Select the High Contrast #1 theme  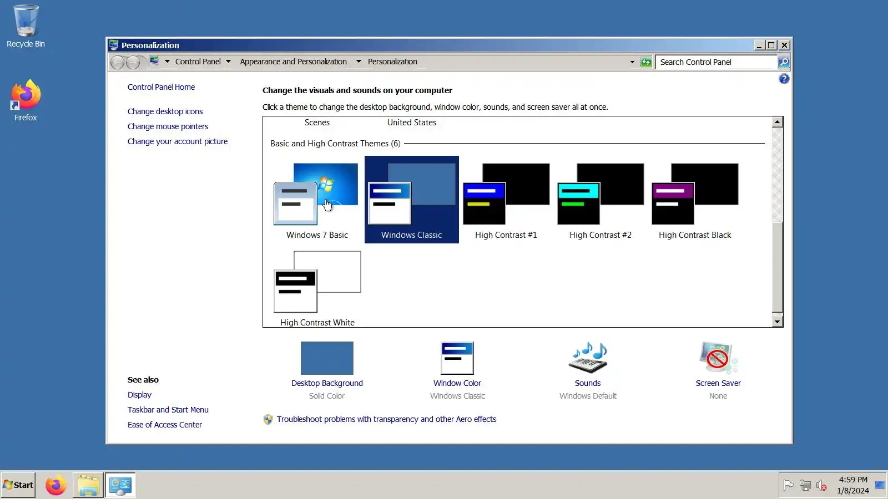(x=506, y=200)
